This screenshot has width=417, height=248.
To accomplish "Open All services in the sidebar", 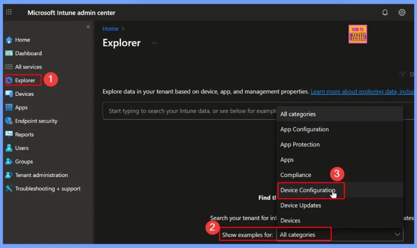I will click(28, 67).
